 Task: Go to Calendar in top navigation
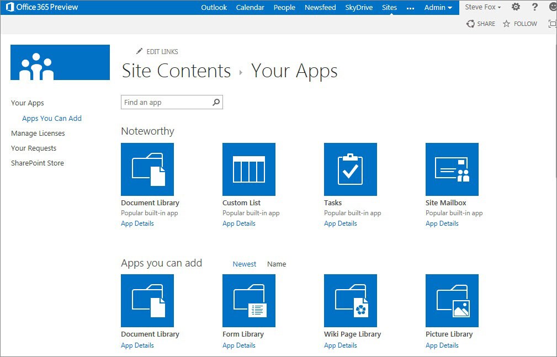pos(250,8)
